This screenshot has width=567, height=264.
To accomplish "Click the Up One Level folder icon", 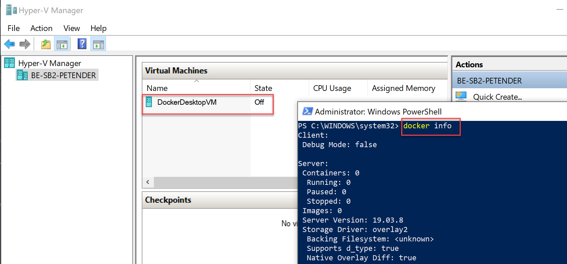I will [x=46, y=44].
